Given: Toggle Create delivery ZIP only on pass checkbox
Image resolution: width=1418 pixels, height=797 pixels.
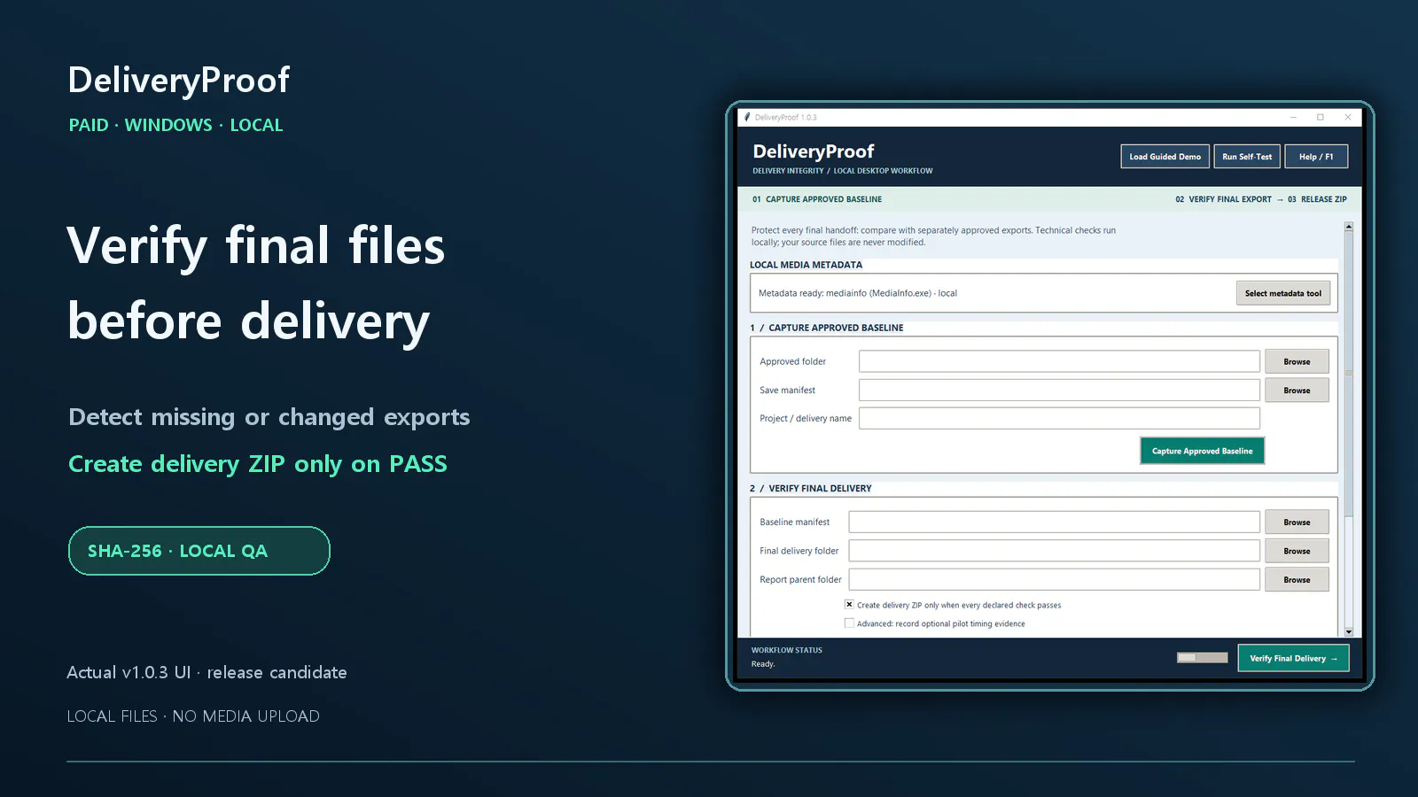Looking at the screenshot, I should 849,605.
